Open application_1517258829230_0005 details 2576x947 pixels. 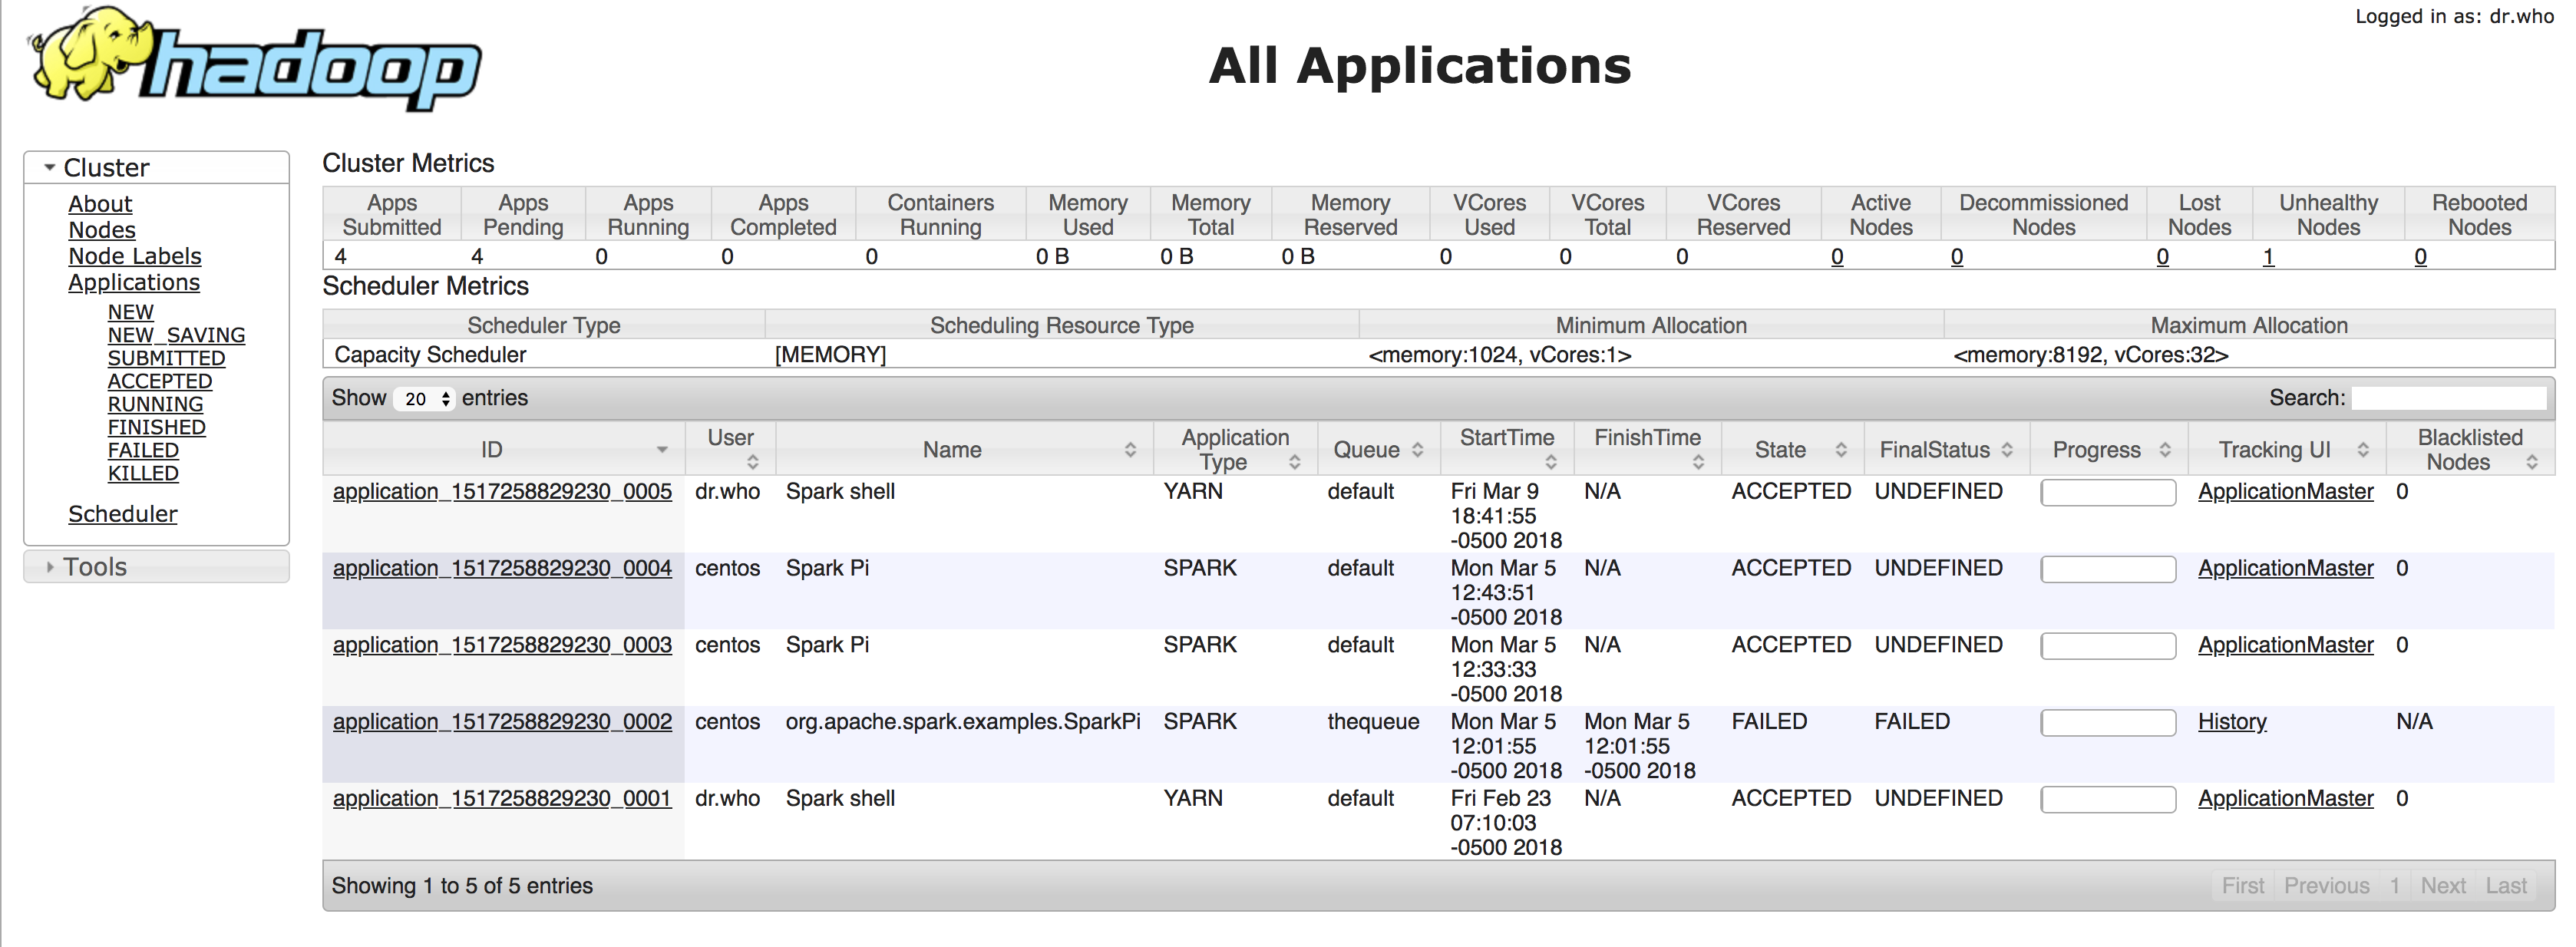[502, 492]
